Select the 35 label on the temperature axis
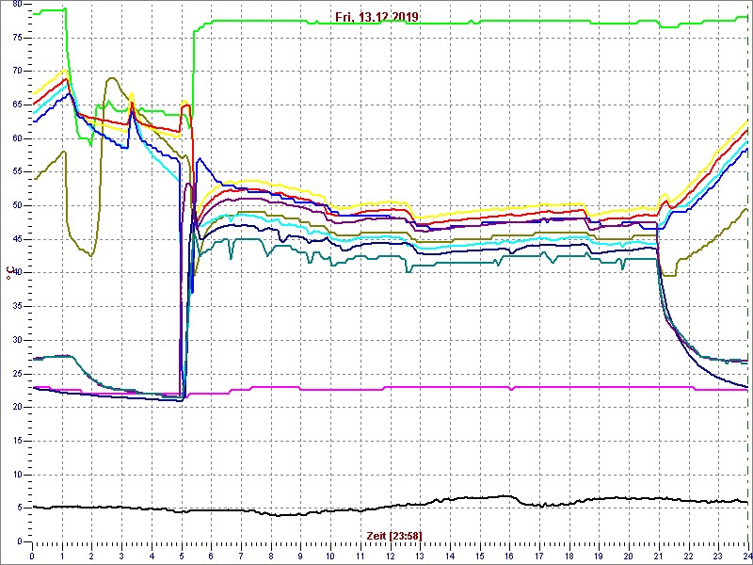This screenshot has height=565, width=753. pos(16,307)
